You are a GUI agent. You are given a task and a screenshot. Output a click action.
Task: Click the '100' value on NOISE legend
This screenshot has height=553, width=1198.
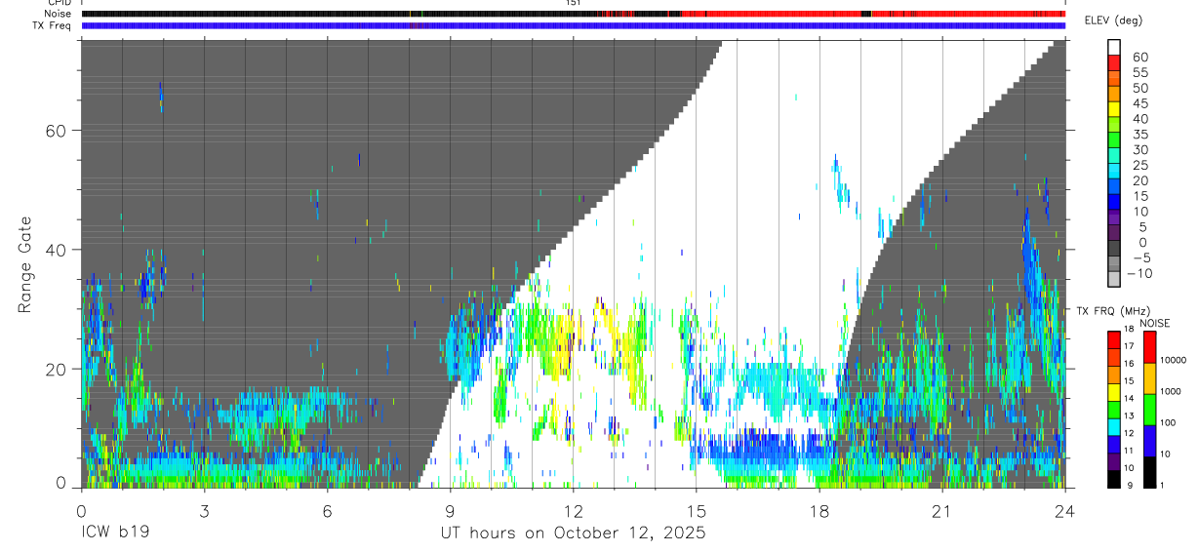[x=1168, y=422]
